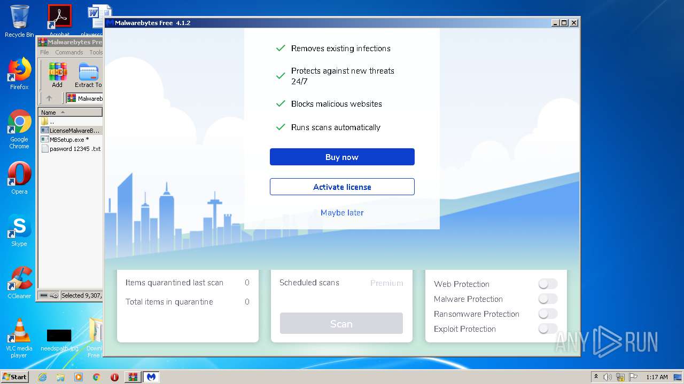684x384 pixels.
Task: Open VLC media player shortcut
Action: [x=19, y=338]
